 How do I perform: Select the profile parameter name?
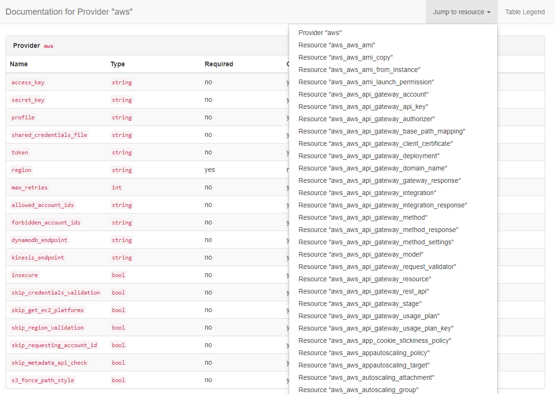click(23, 117)
